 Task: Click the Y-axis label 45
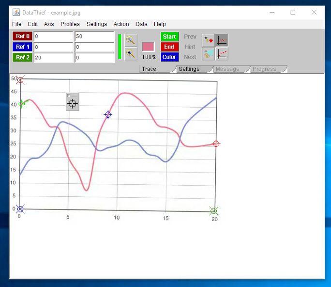(14, 92)
